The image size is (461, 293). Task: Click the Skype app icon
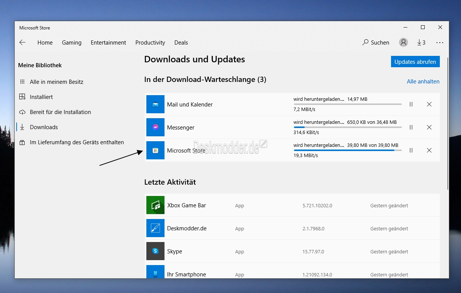[x=155, y=251]
